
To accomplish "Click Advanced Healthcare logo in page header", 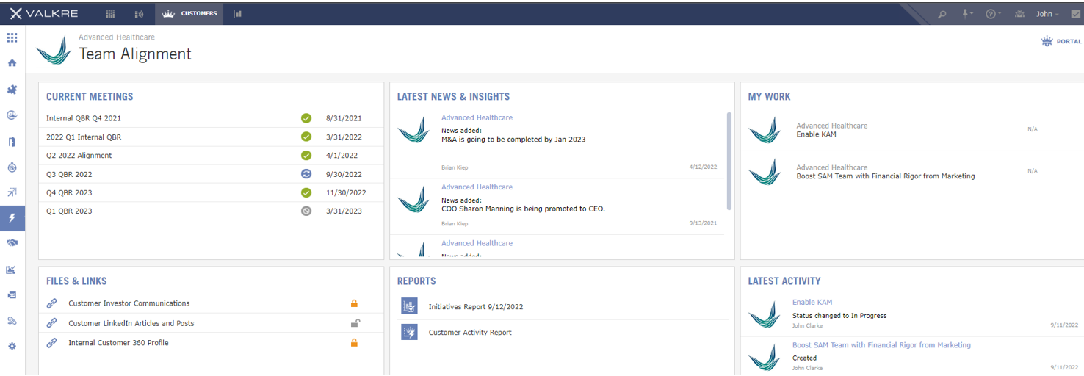I will pos(54,49).
